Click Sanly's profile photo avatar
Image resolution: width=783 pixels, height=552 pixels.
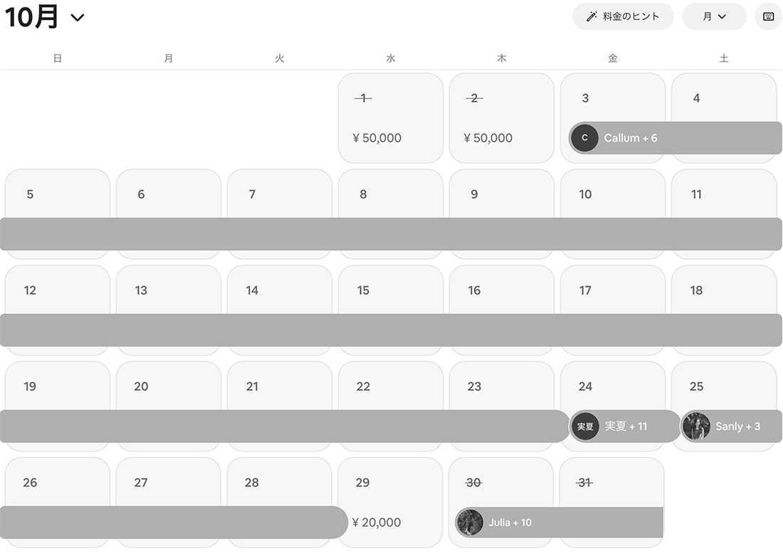click(696, 427)
